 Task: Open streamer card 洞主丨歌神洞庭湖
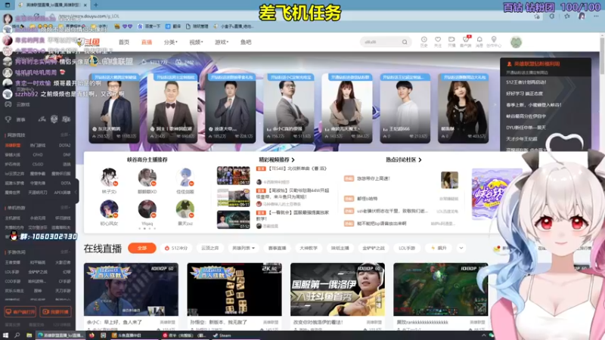click(172, 108)
